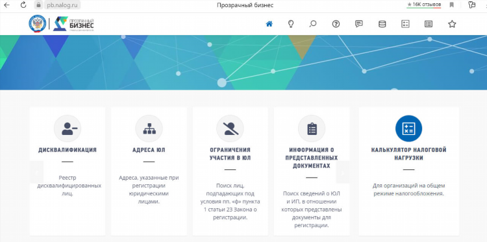This screenshot has width=487, height=242.
Task: Open search via magnifier icon
Action: (313, 24)
